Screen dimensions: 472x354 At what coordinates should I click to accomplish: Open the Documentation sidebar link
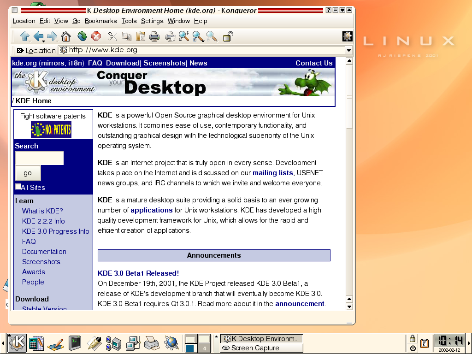click(44, 252)
